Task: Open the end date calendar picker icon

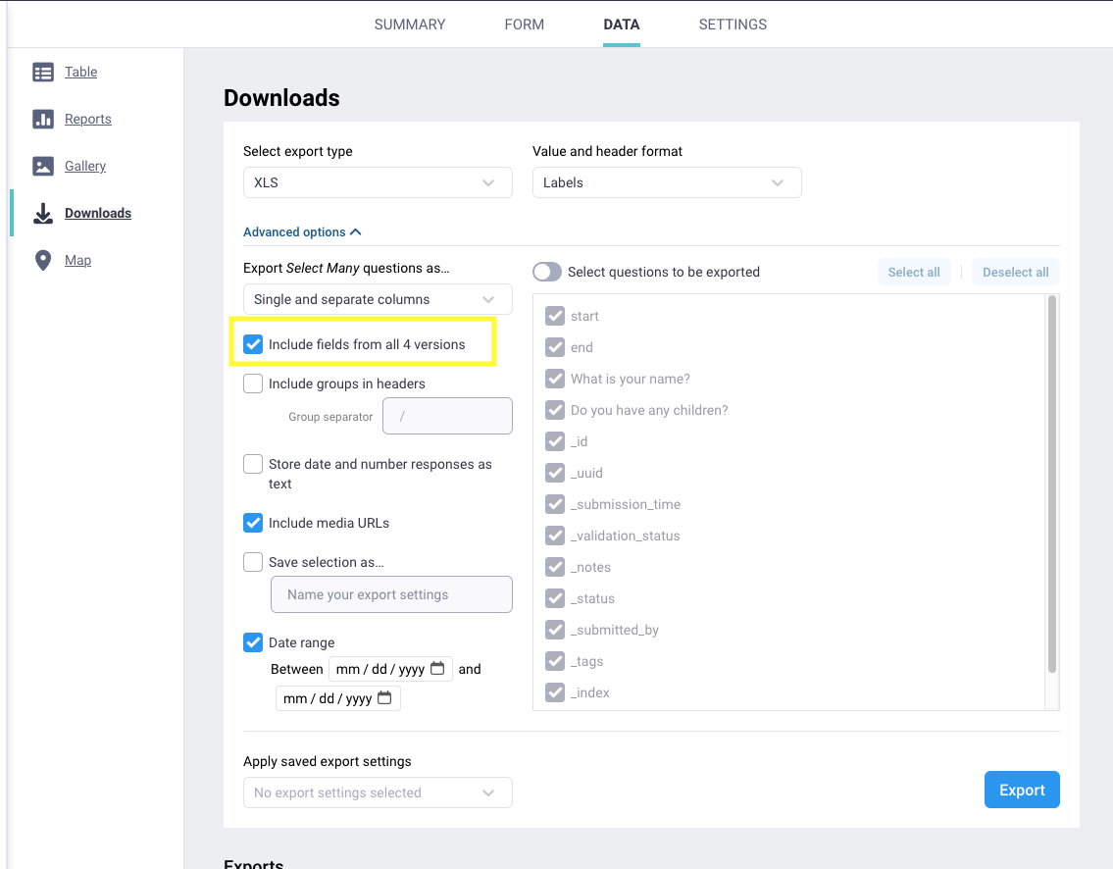Action: [x=384, y=698]
